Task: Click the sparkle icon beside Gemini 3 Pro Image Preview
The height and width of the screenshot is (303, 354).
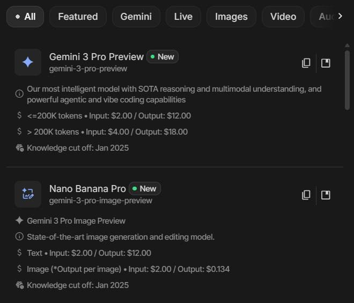Action: pos(19,221)
